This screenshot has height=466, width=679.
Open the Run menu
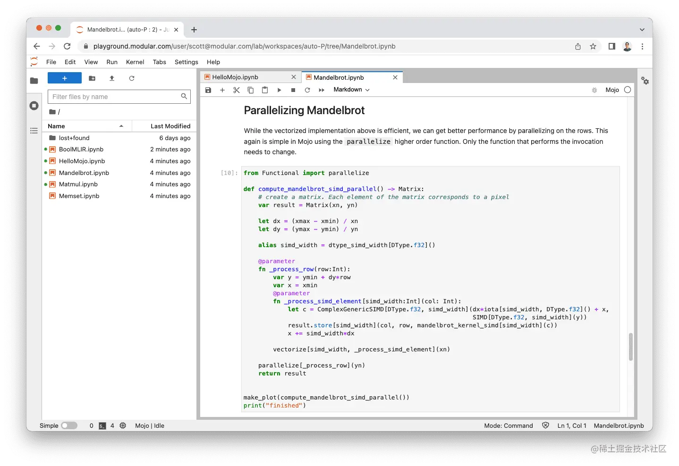(112, 62)
